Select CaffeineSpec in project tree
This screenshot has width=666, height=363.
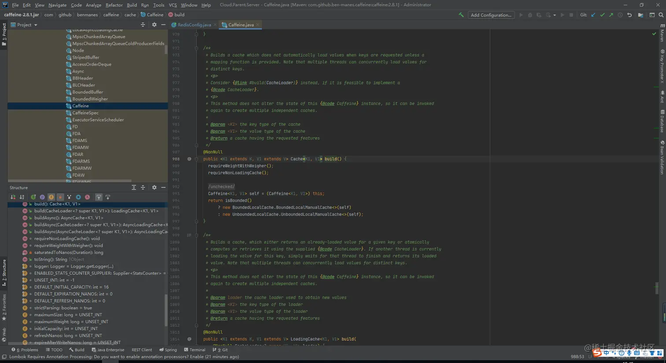[x=85, y=113]
